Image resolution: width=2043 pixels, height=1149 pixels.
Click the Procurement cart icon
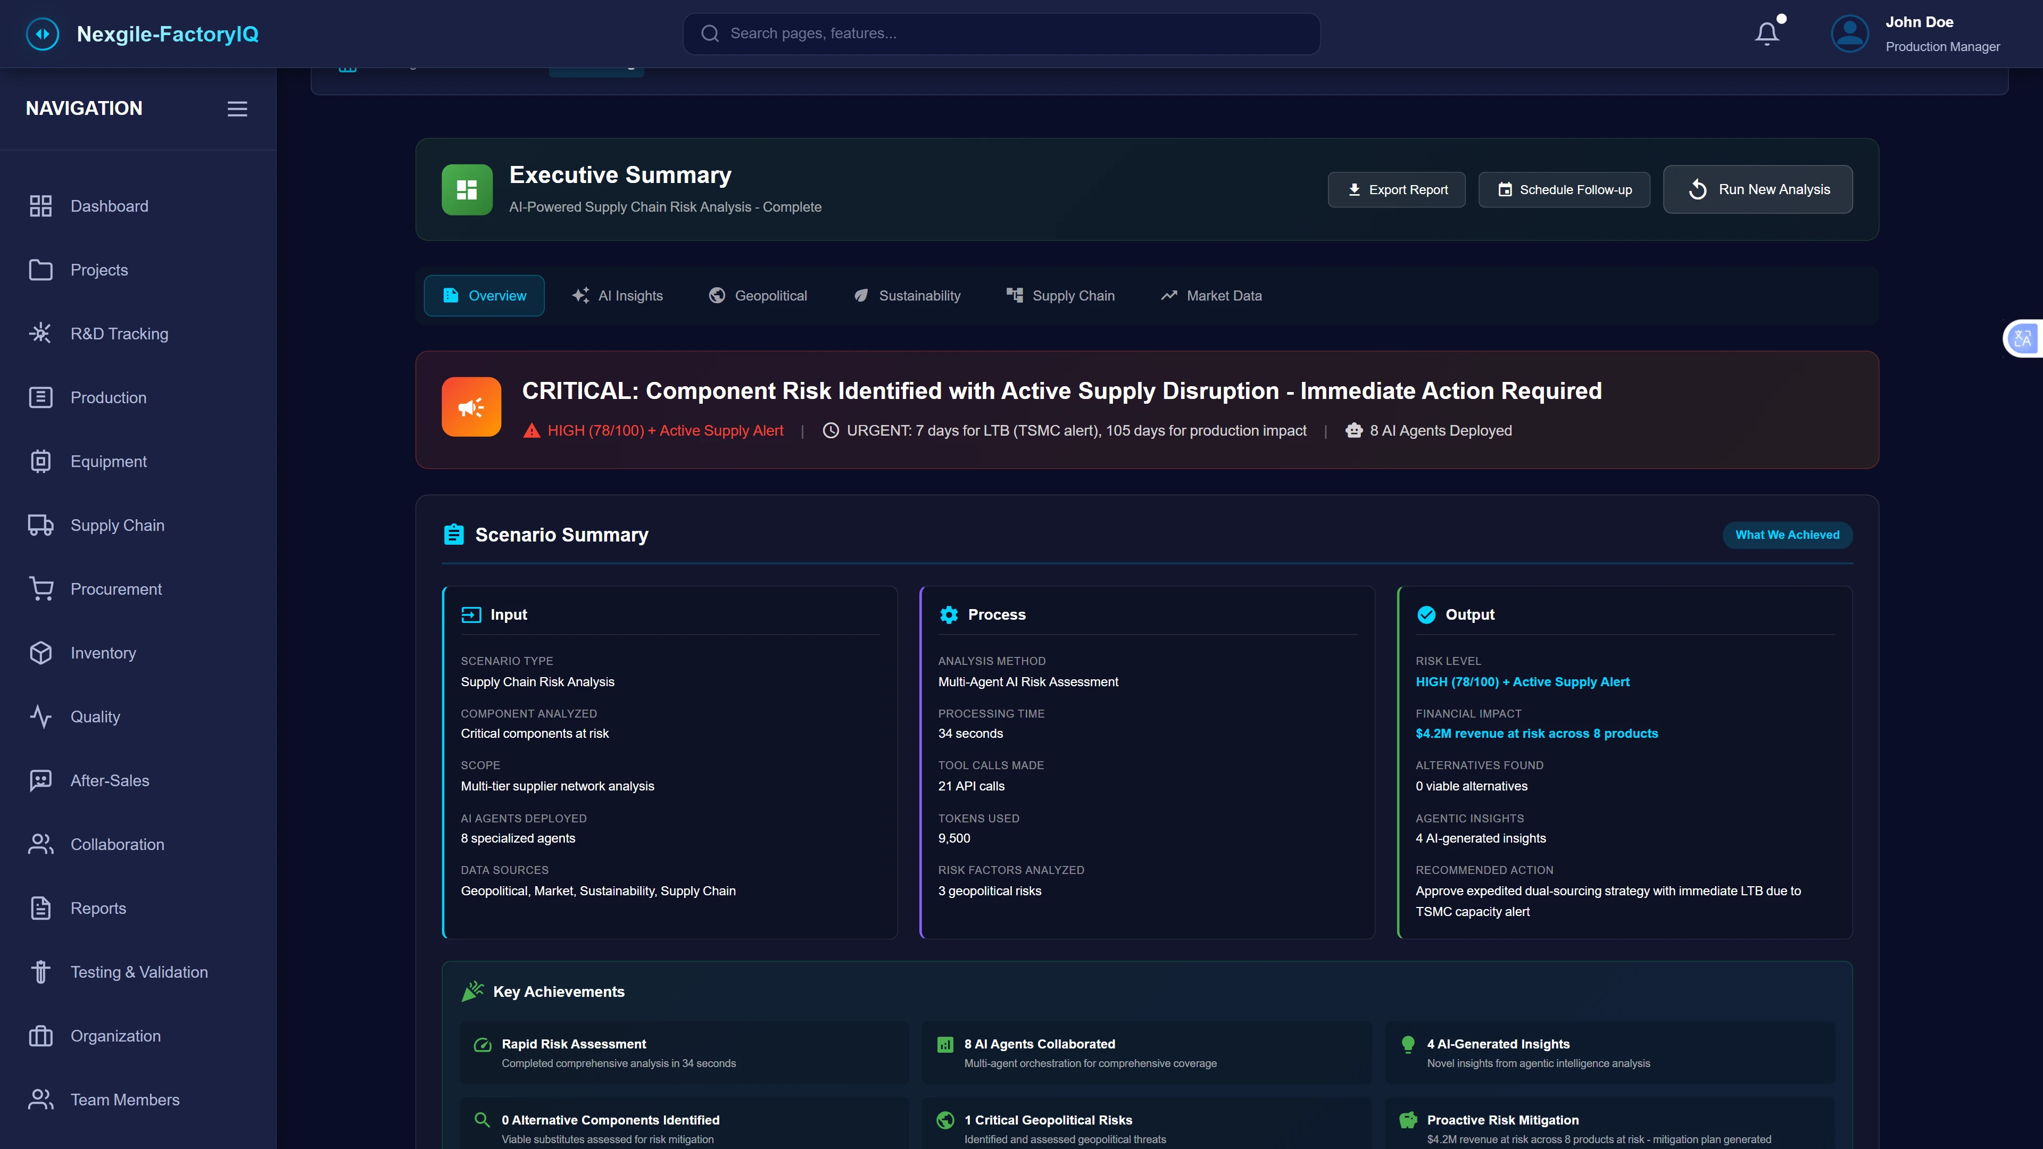coord(40,589)
